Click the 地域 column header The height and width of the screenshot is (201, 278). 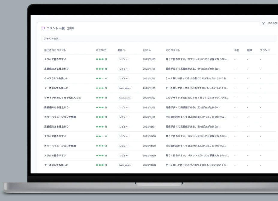coord(250,50)
